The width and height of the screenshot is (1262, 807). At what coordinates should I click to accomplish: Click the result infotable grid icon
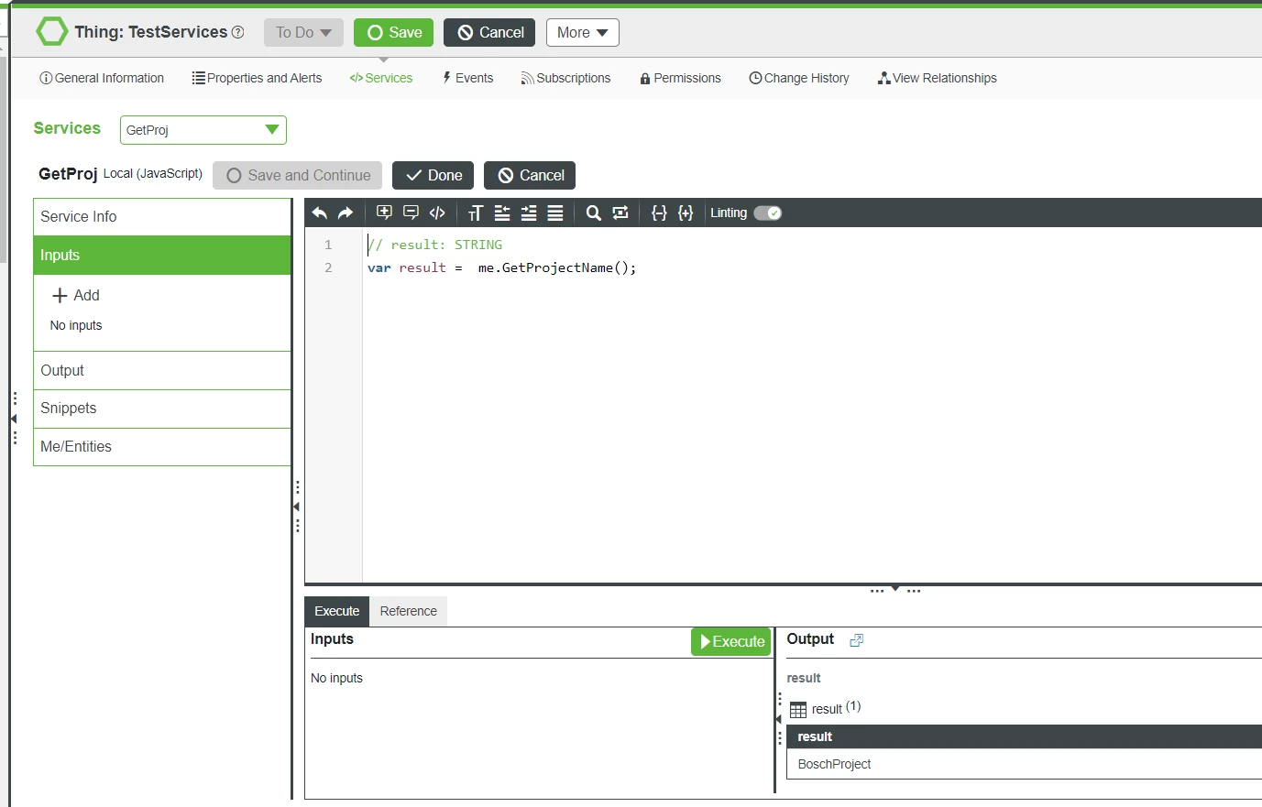pyautogui.click(x=798, y=710)
